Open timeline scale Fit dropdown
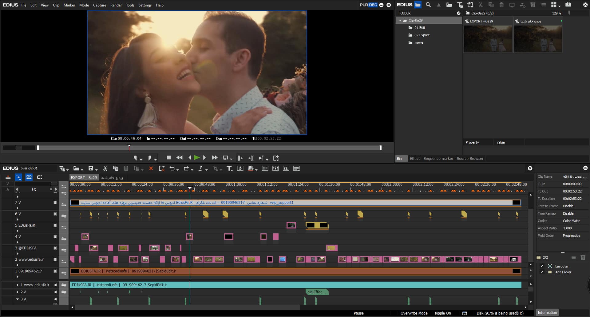The width and height of the screenshot is (590, 317). pyautogui.click(x=51, y=189)
